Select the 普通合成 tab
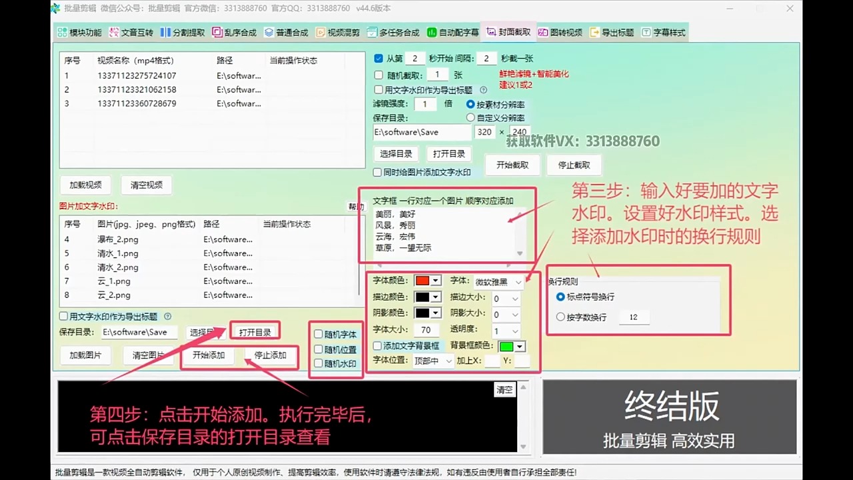 click(287, 32)
